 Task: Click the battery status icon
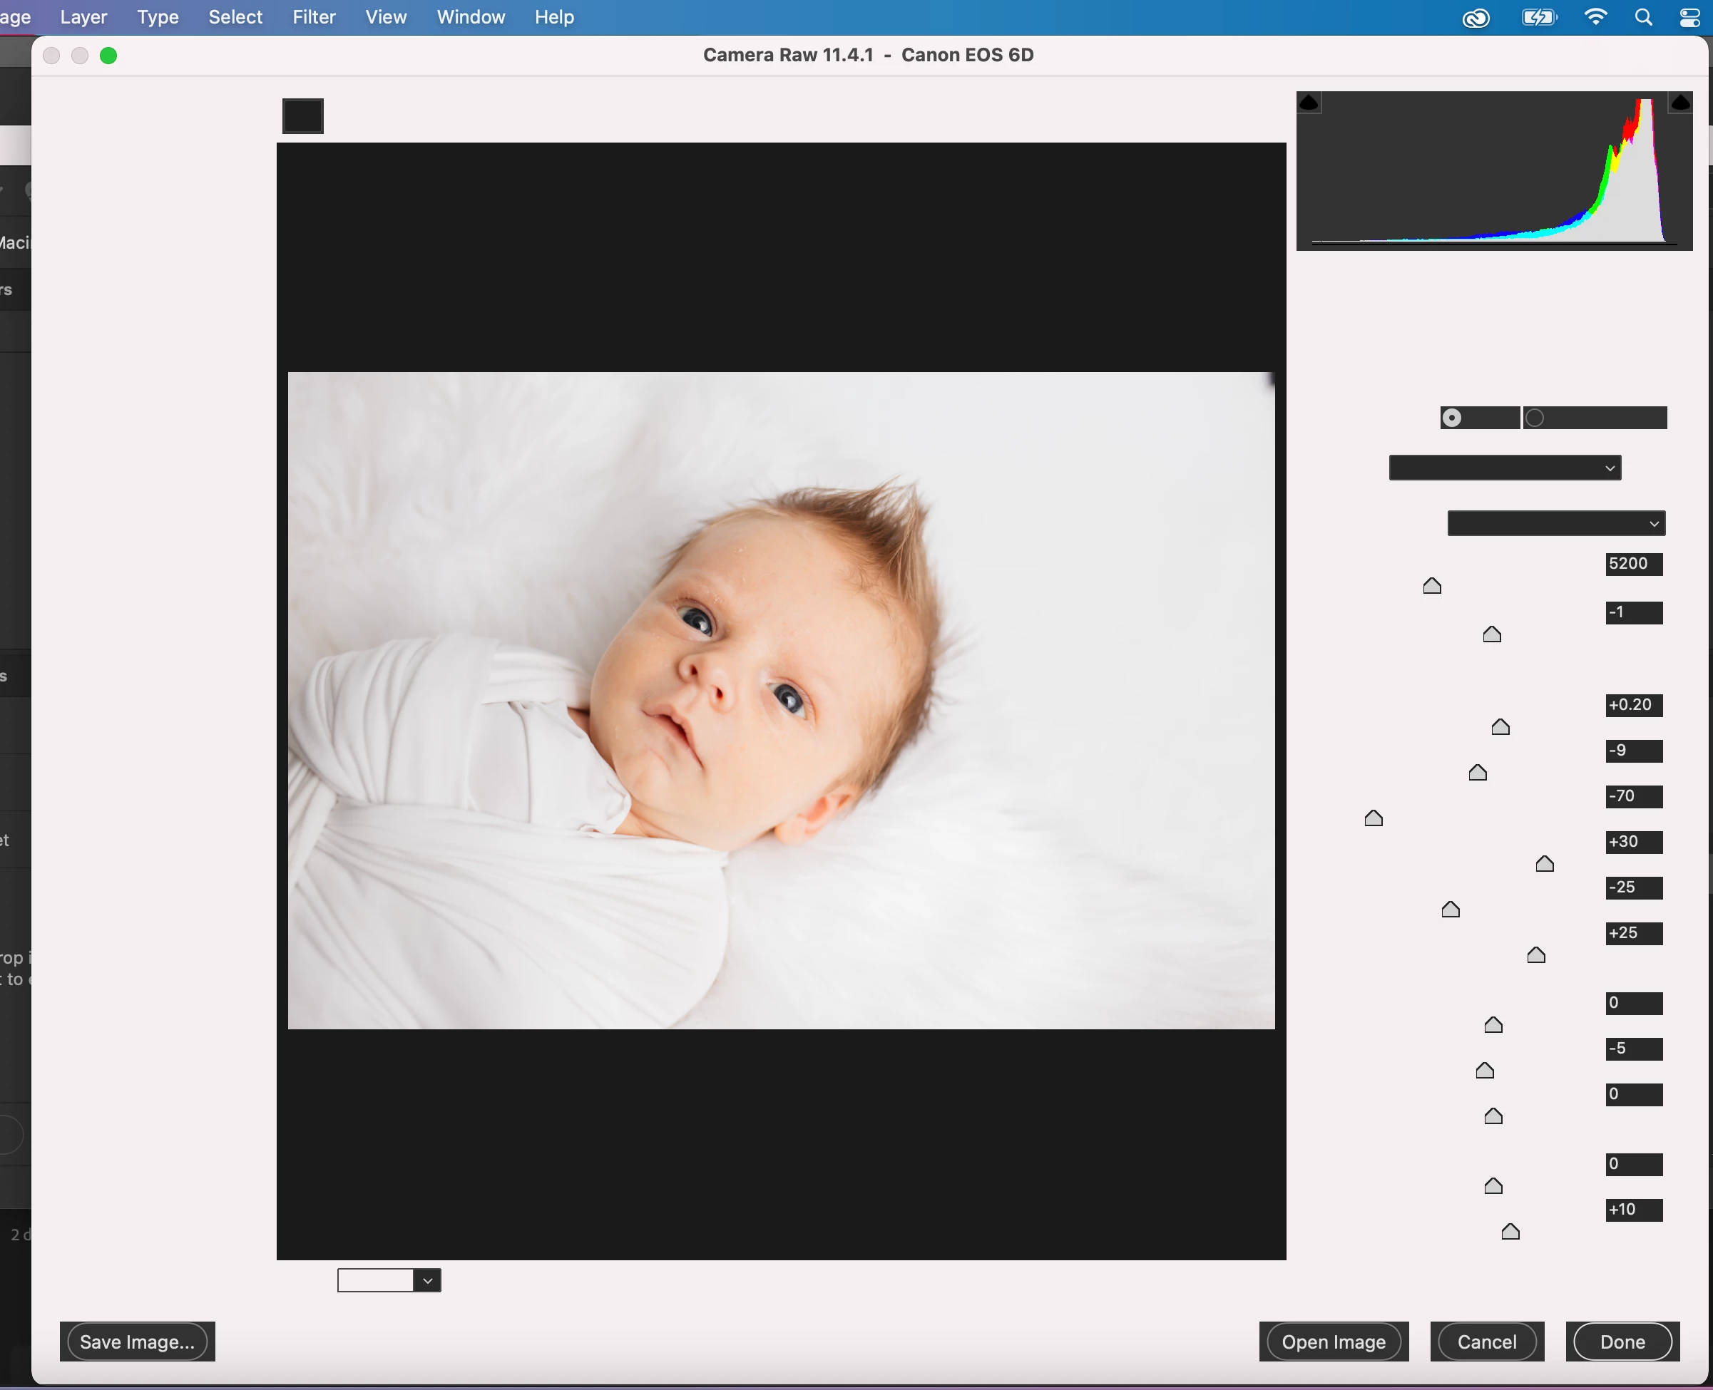(1538, 18)
